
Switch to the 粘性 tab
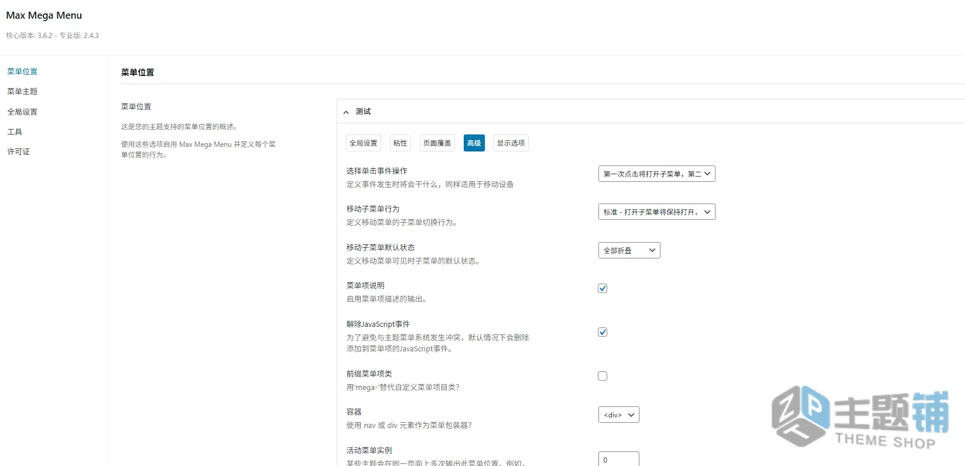[400, 143]
